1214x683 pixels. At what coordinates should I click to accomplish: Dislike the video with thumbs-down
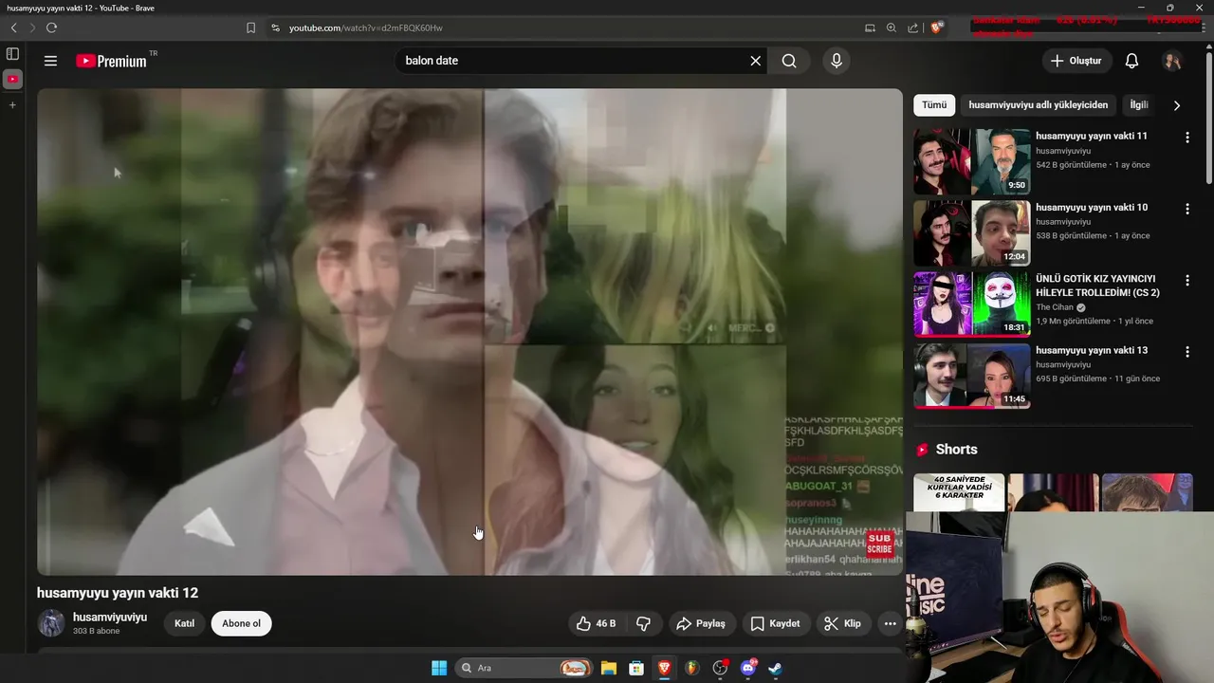click(x=643, y=623)
